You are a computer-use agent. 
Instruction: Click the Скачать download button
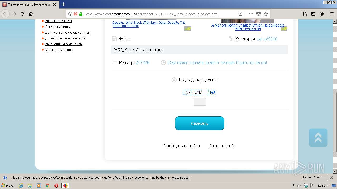pyautogui.click(x=200, y=123)
